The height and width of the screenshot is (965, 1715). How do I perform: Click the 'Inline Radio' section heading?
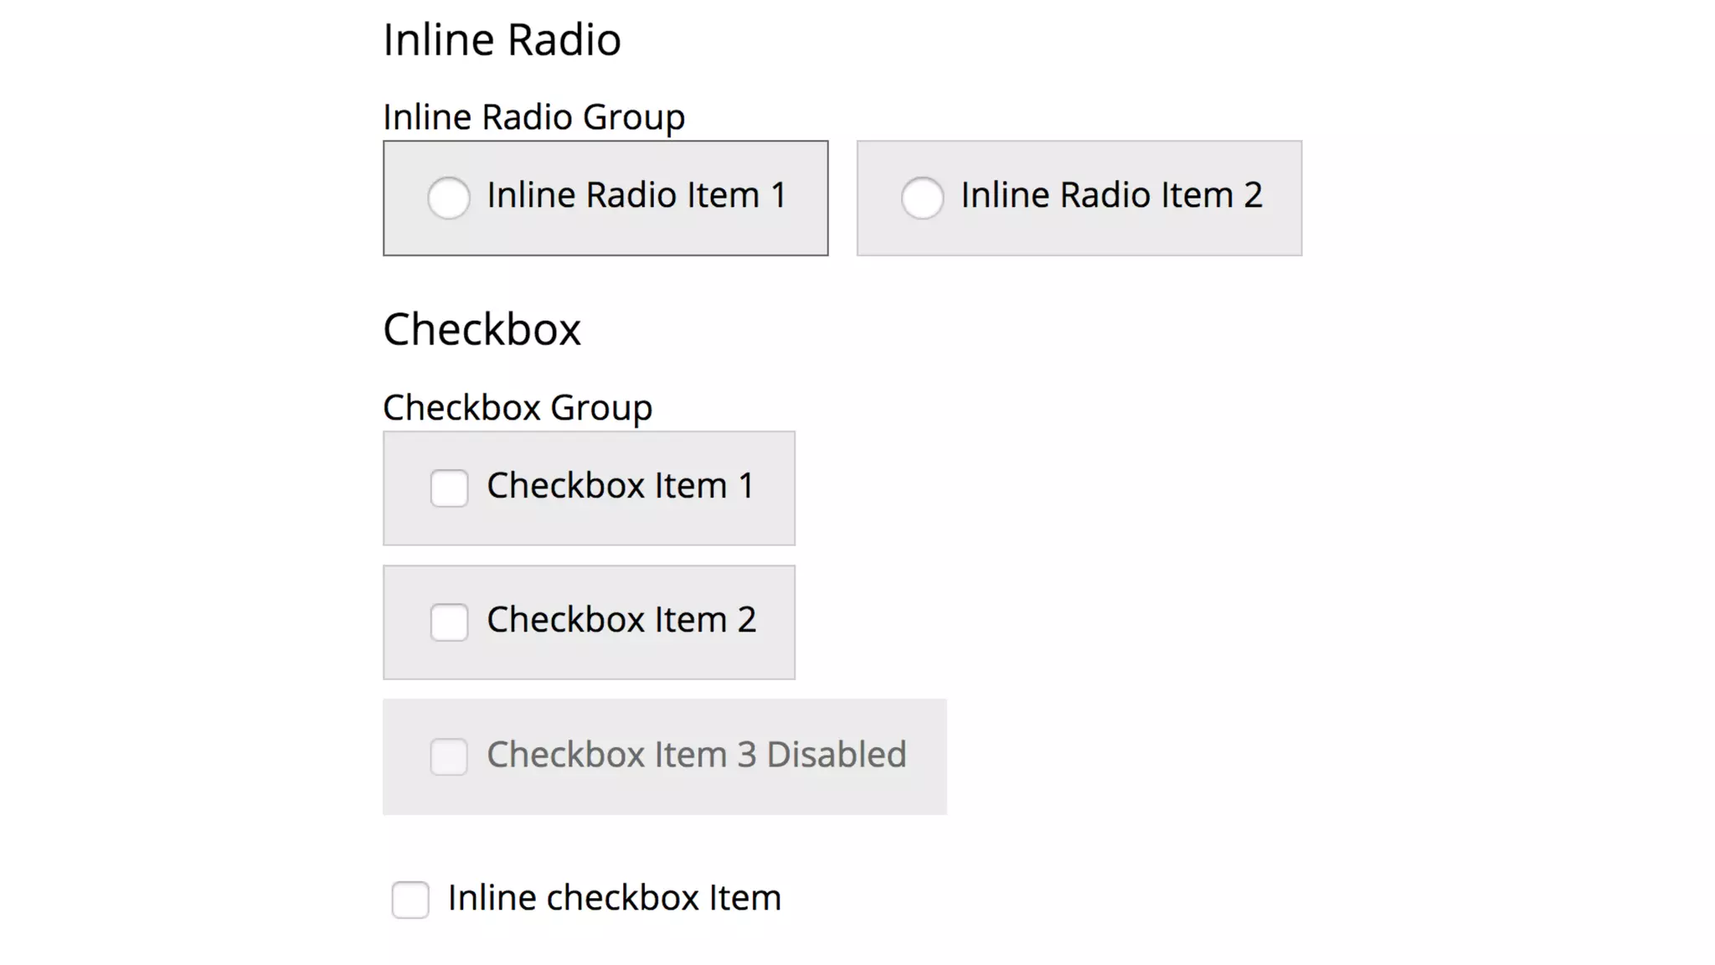pyautogui.click(x=502, y=39)
